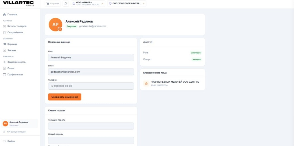Screen dimensions: 294x146
Task: Click the Корзина button in top bar
Action: tap(53, 3)
